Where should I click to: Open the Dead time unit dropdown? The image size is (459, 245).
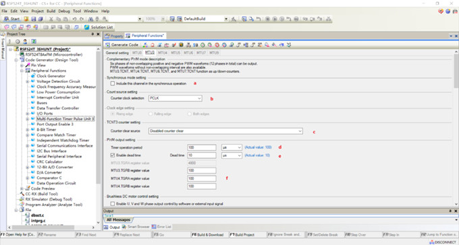(232, 155)
